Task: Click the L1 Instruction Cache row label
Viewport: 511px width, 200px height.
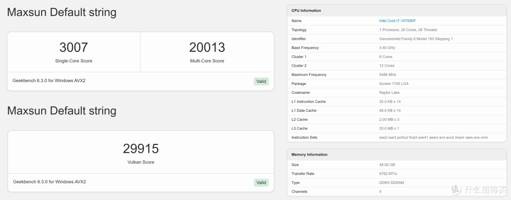Action: (x=308, y=101)
